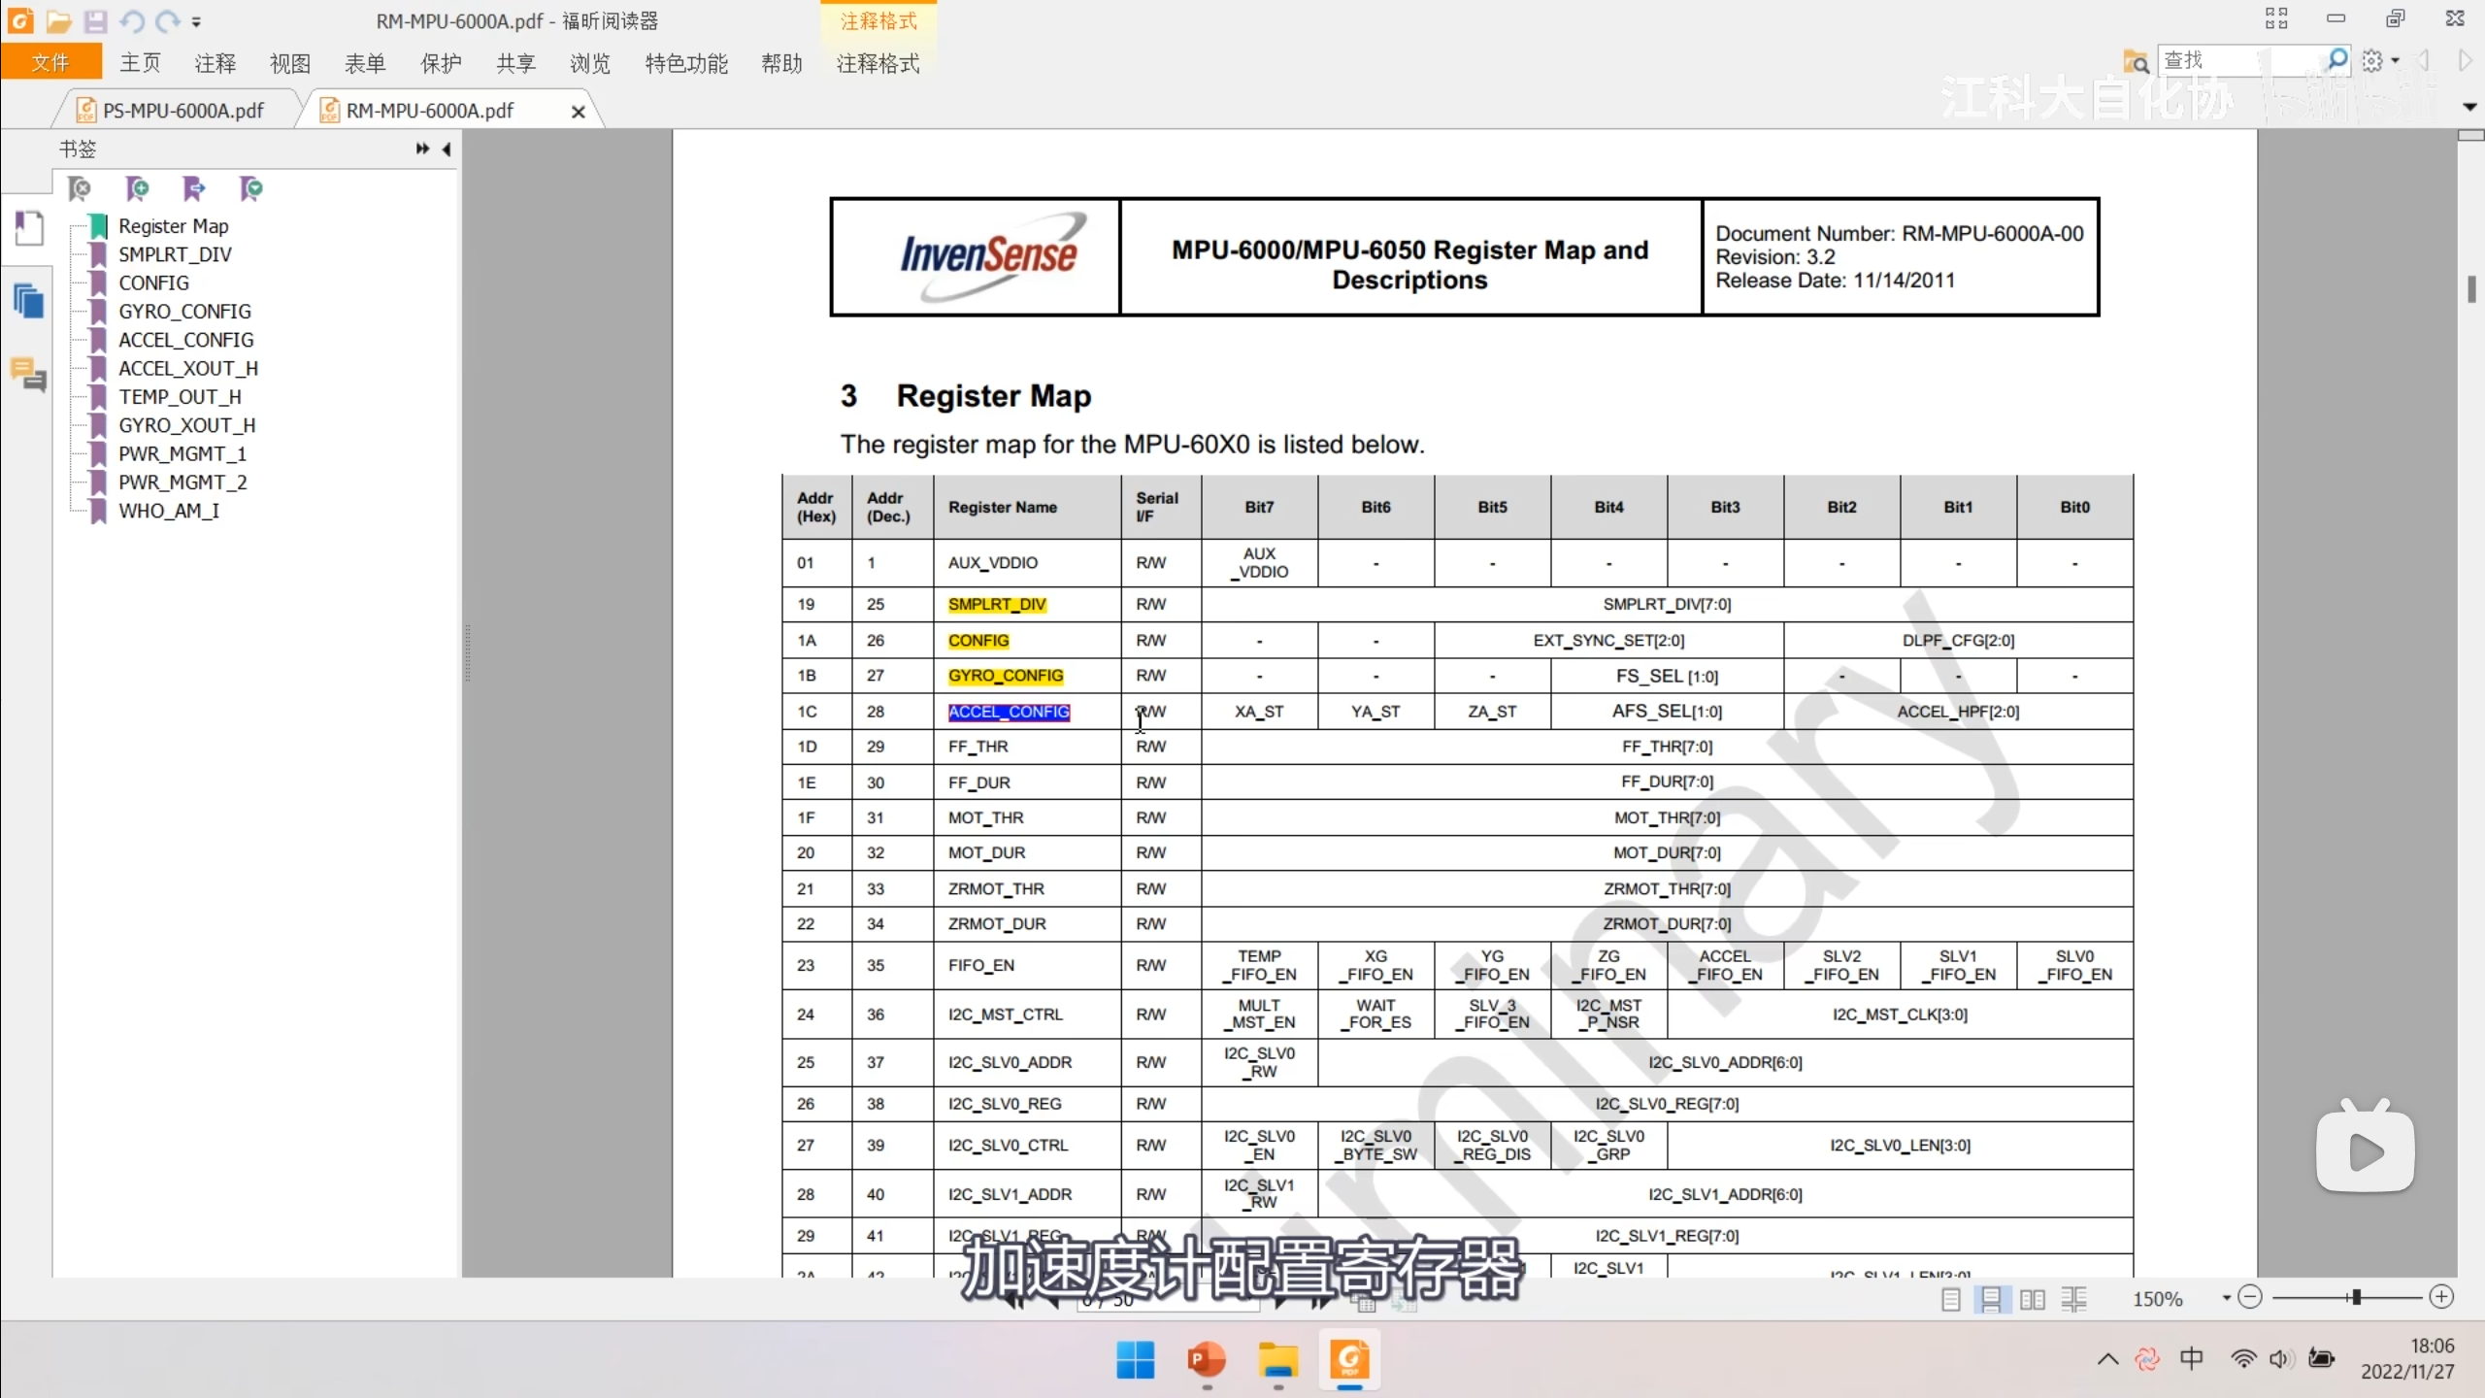Switch to PS-MPU-6000A.pdf tab
This screenshot has height=1398, width=2485.
pos(182,111)
